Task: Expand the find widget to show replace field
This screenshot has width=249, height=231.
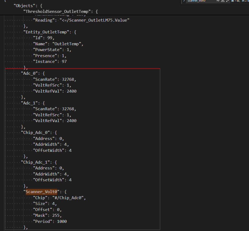Action: [x=184, y=1]
